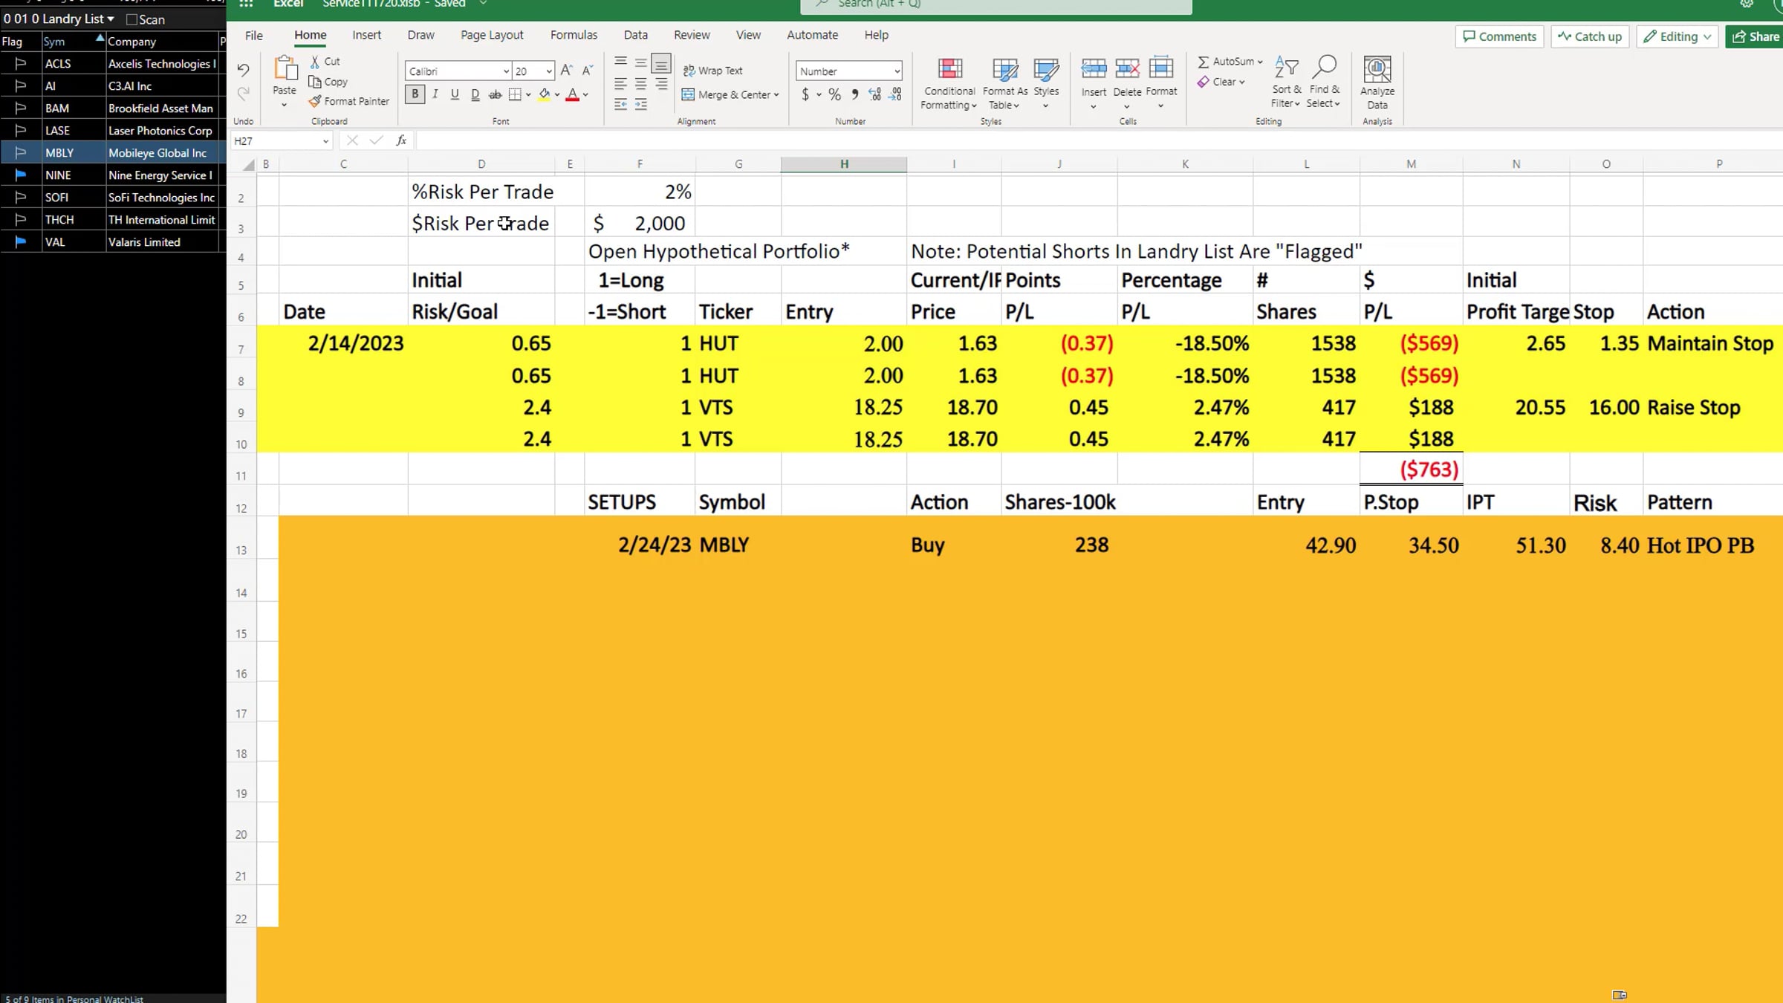Open Analyze Data pane
The height and width of the screenshot is (1003, 1783).
click(x=1377, y=82)
